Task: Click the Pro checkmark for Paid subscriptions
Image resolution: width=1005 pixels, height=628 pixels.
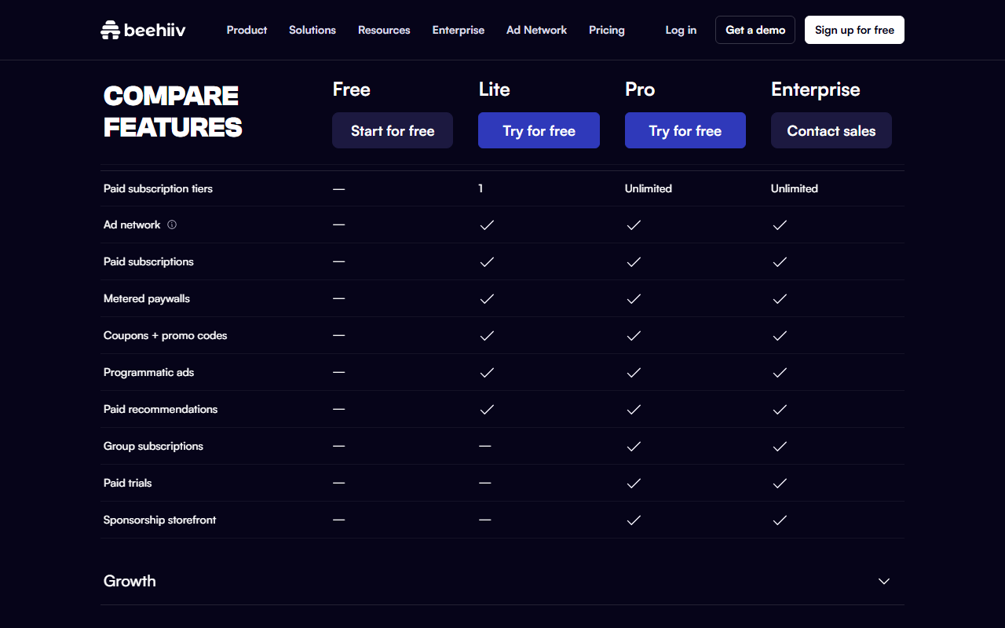Action: (634, 261)
